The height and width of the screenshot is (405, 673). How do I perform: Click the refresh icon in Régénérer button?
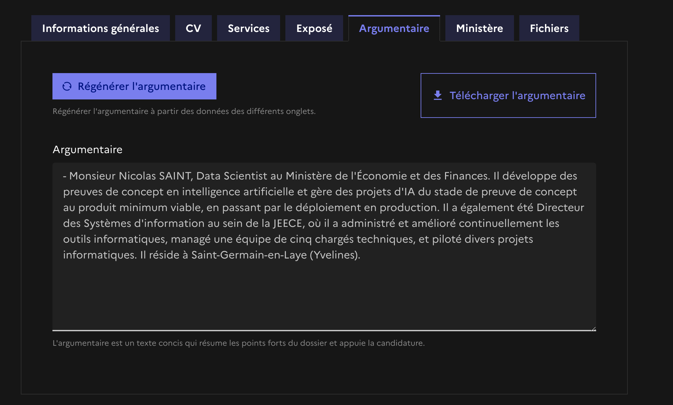(x=67, y=86)
